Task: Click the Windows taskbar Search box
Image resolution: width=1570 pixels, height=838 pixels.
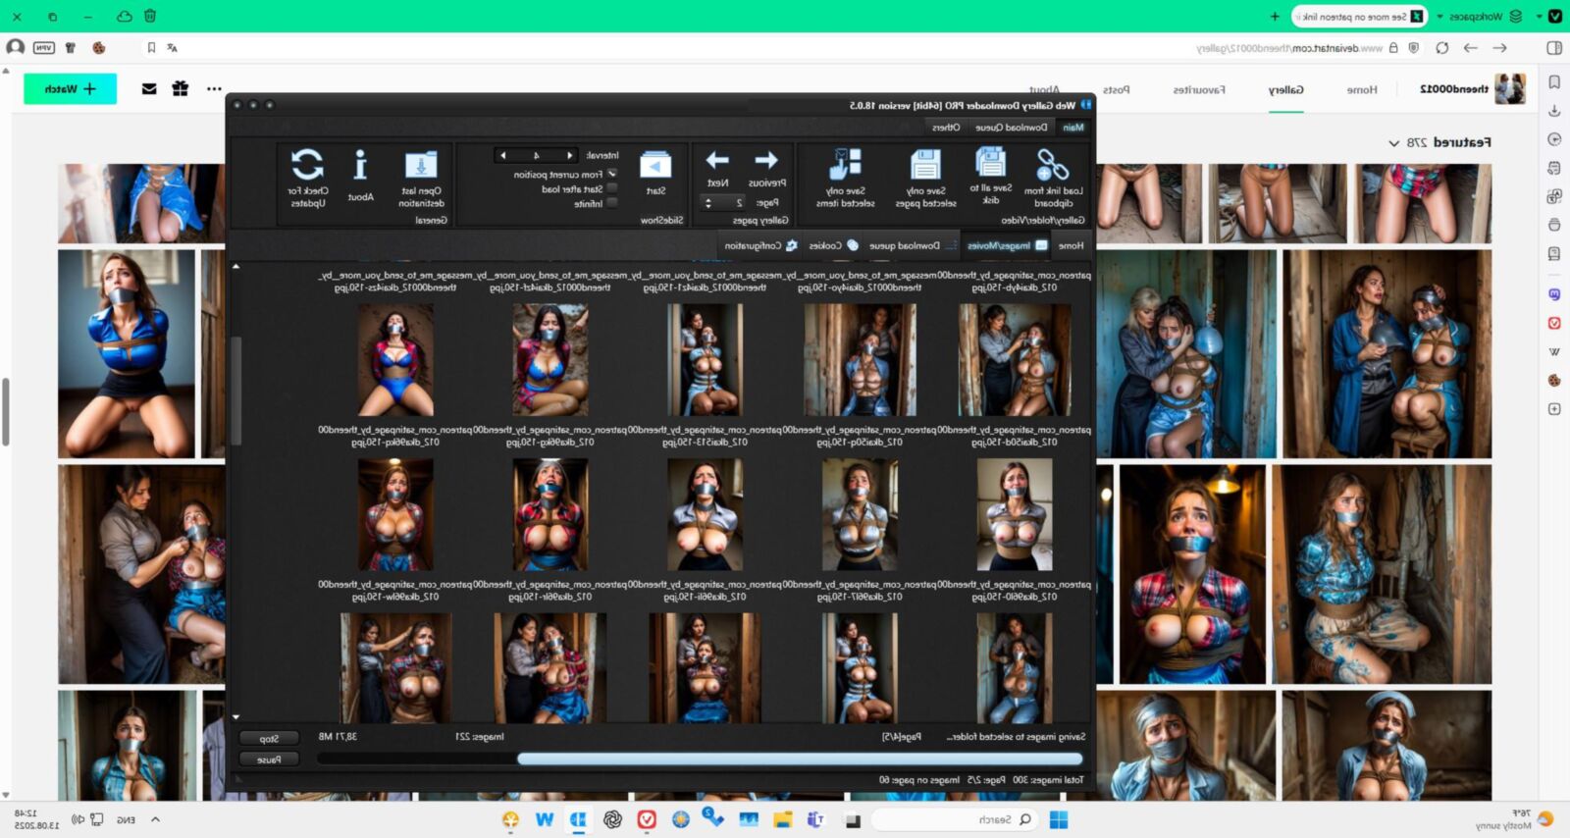Action: point(956,819)
